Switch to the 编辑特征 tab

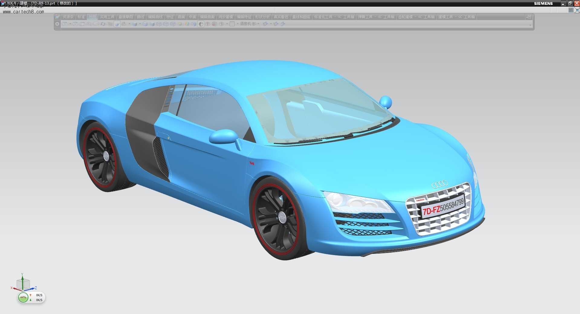tap(244, 17)
